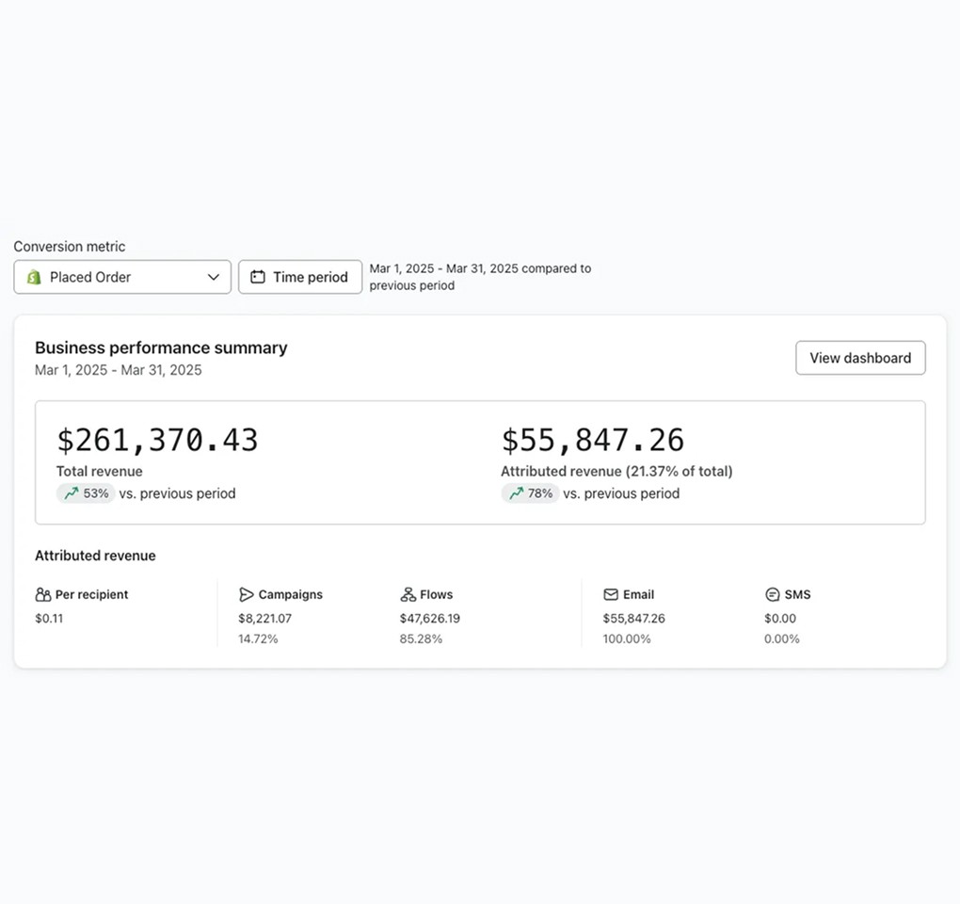
Task: Click the Campaigns share 14.72%
Action: (258, 638)
